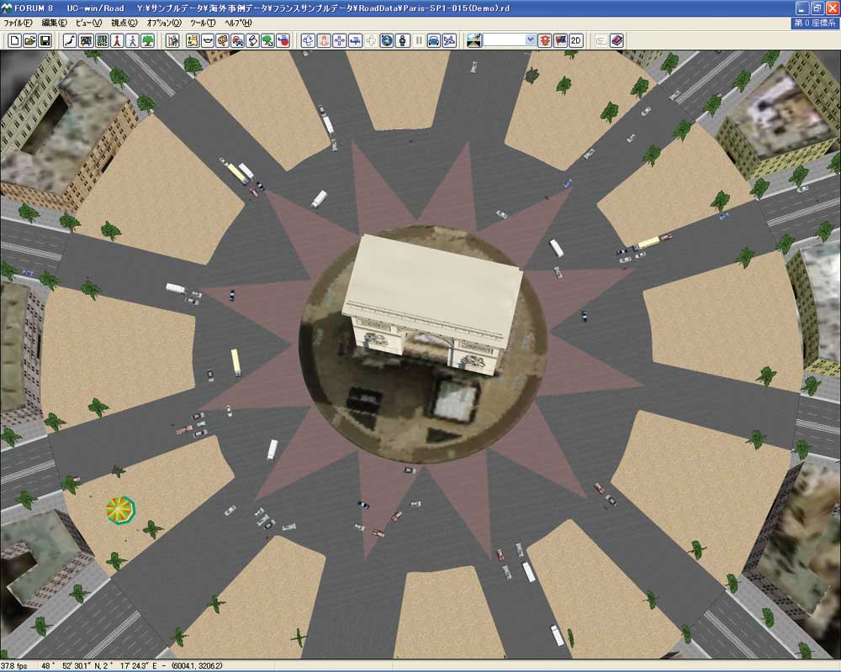Click the 37.8 fps readout in status bar
This screenshot has height=672, width=841.
15,666
